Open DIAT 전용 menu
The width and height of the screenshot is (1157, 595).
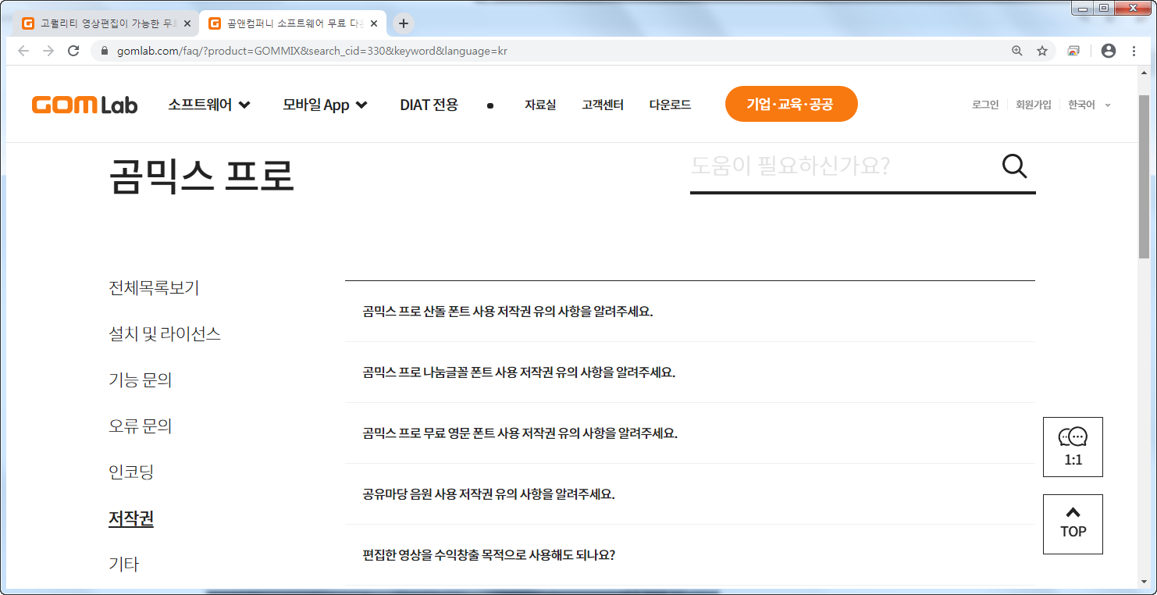429,105
